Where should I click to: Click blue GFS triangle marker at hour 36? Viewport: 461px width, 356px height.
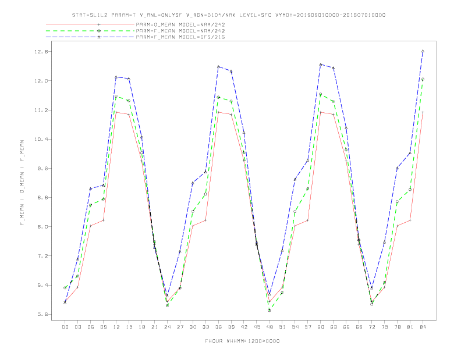[x=218, y=67]
